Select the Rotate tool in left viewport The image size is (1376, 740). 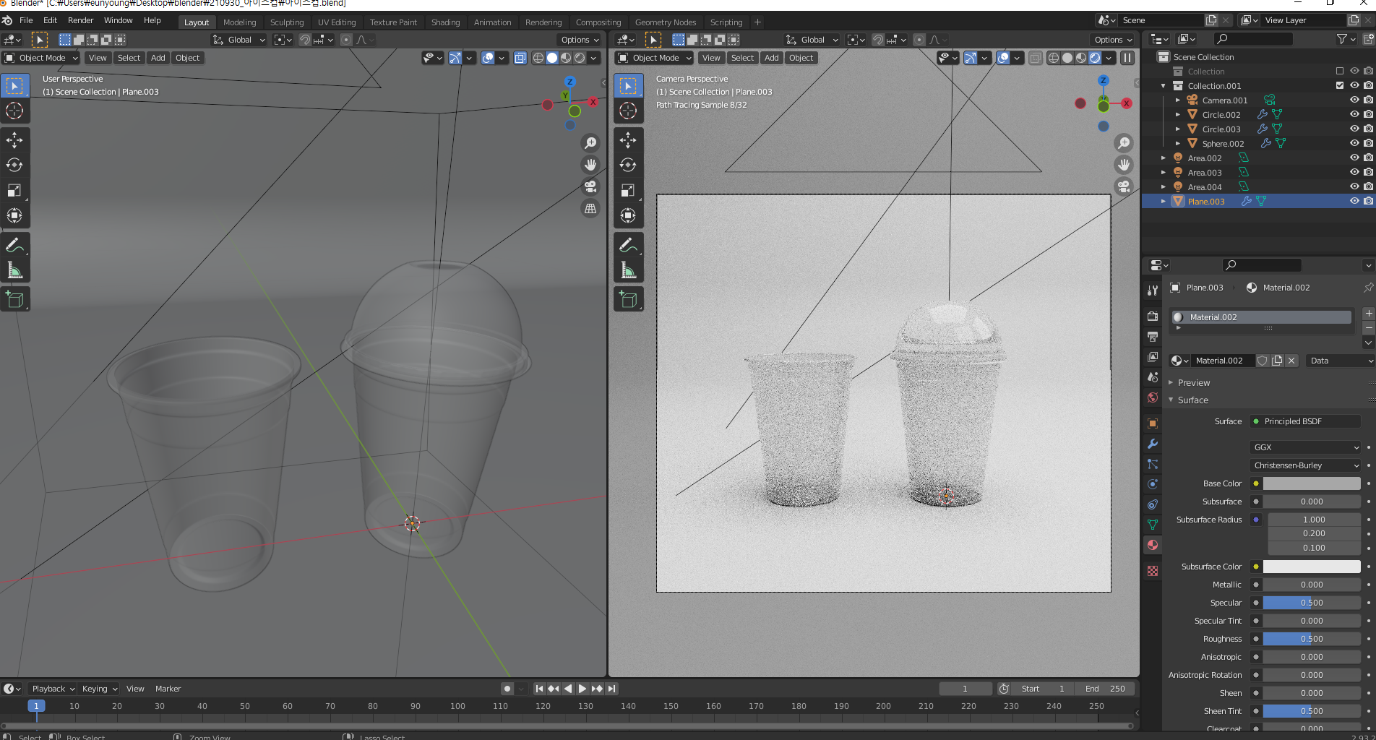[14, 165]
